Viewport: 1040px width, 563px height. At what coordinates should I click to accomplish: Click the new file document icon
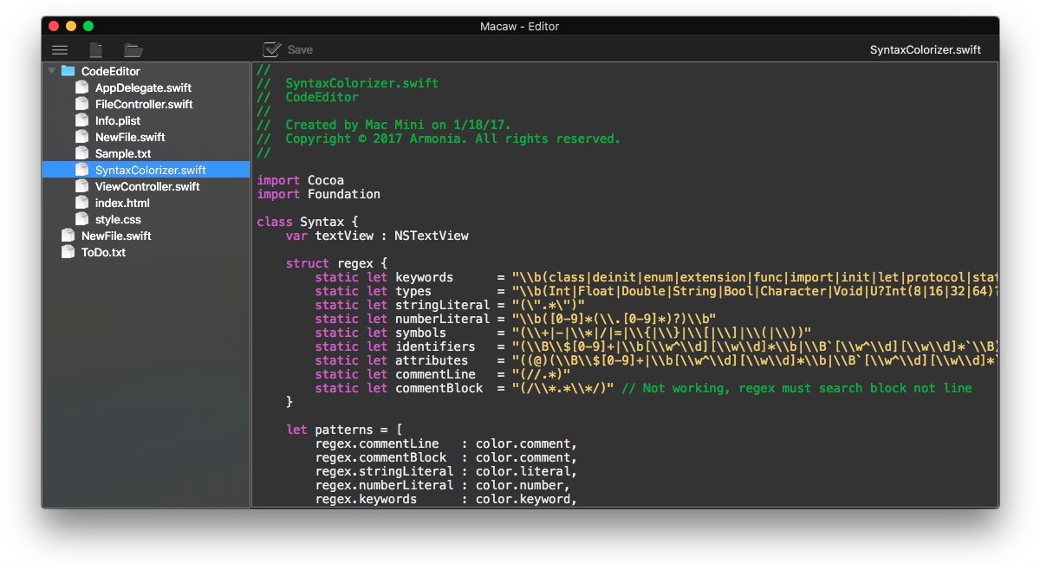click(x=96, y=49)
